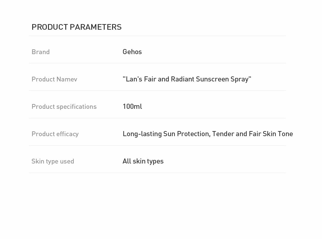This screenshot has width=322, height=247.
Task: Click the word PRODUCT in the heading
Action: click(50, 27)
